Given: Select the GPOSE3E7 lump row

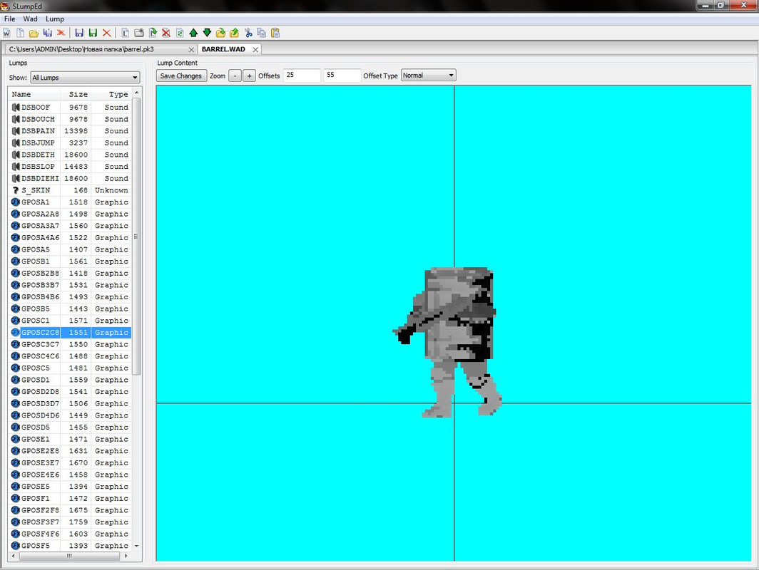Looking at the screenshot, I should click(70, 462).
